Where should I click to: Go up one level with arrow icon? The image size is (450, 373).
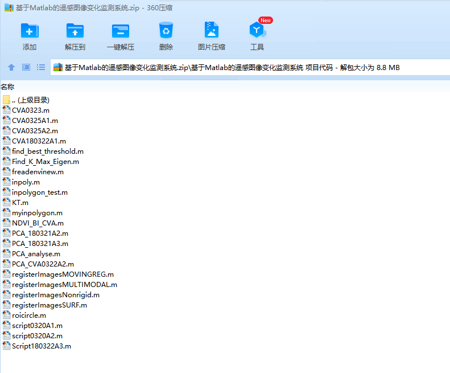[x=11, y=68]
